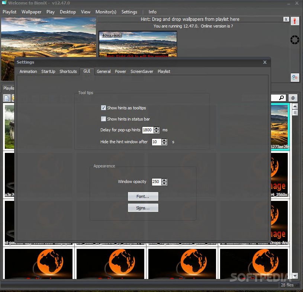Open the Skins... dialog
303x292 pixels.
[x=143, y=208]
